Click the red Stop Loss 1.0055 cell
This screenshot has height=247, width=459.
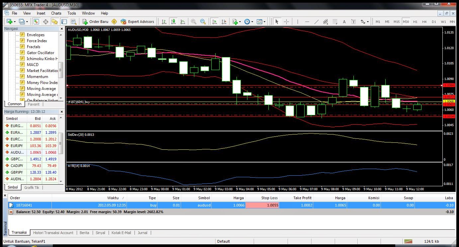(x=262, y=205)
